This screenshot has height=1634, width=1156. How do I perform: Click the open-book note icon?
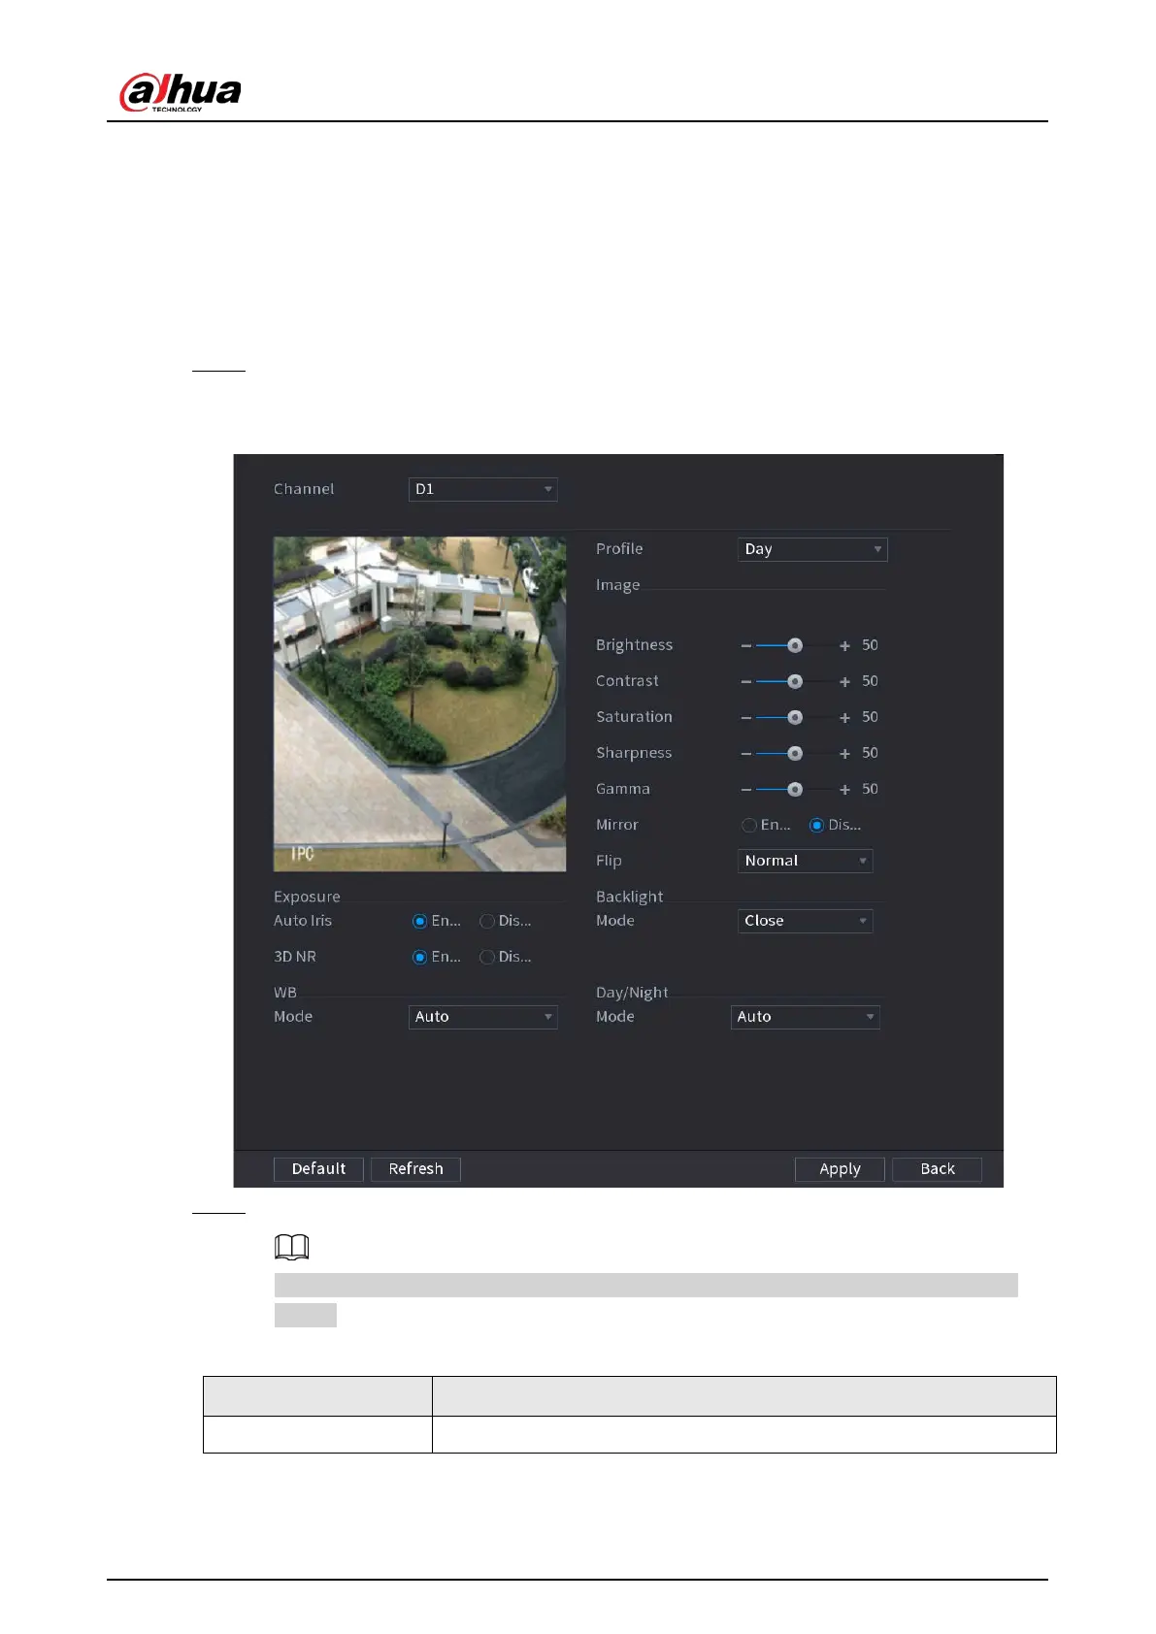(x=292, y=1247)
